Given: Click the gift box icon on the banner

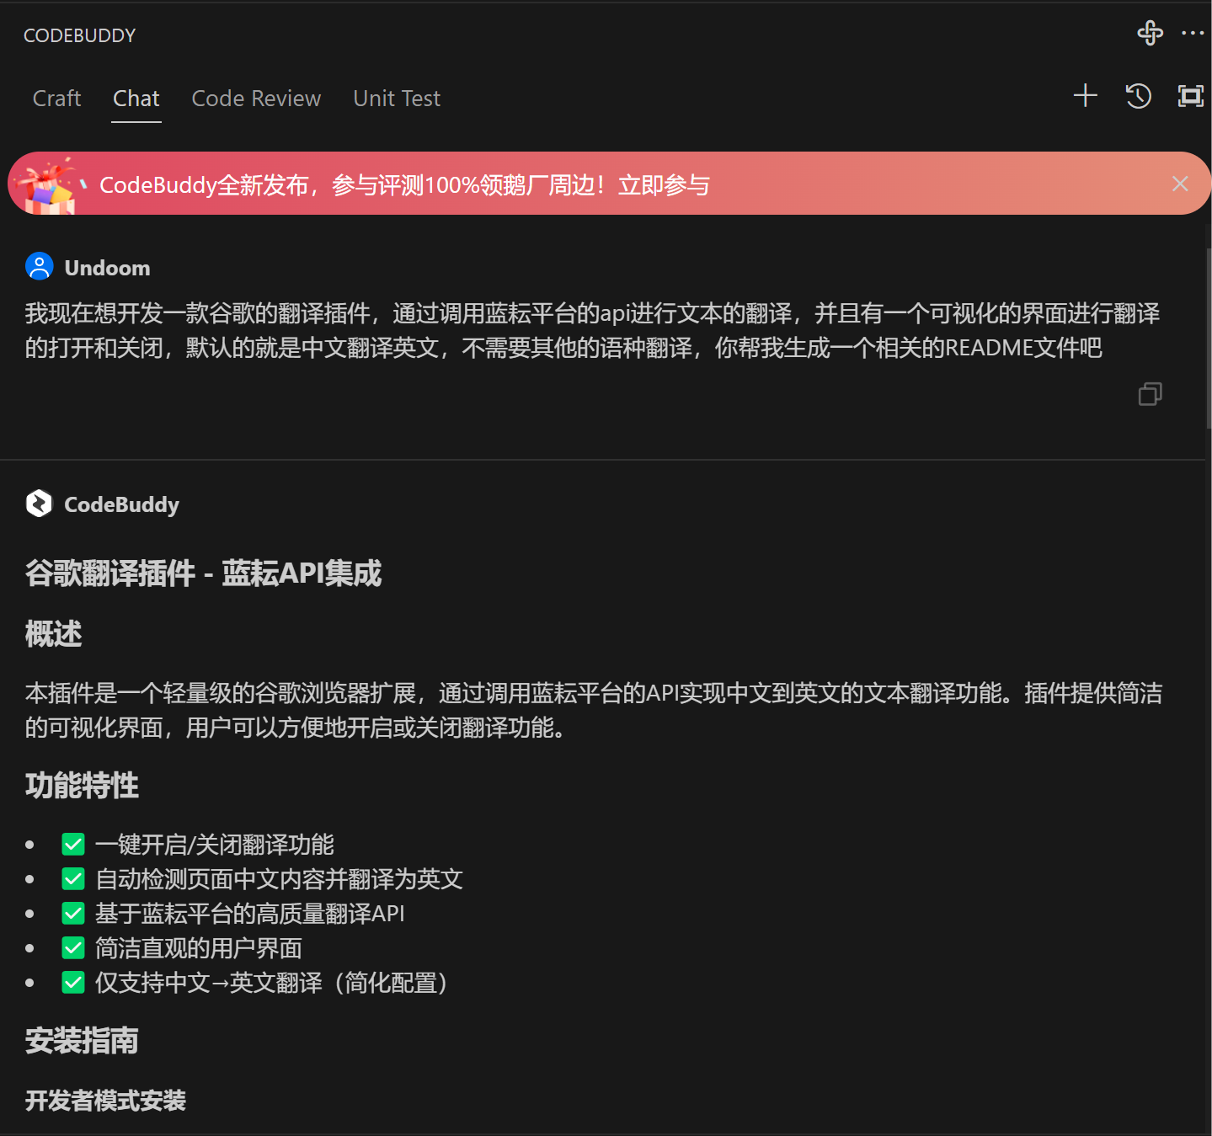Looking at the screenshot, I should click(49, 186).
